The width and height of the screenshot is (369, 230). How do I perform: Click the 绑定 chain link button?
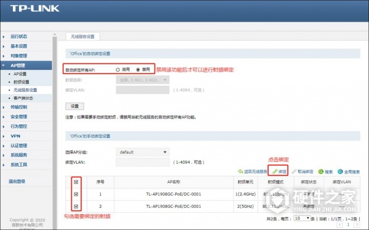pyautogui.click(x=279, y=172)
